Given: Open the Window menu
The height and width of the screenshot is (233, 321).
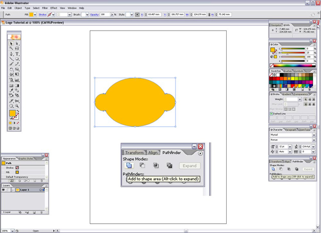Looking at the screenshot, I should coord(72,8).
